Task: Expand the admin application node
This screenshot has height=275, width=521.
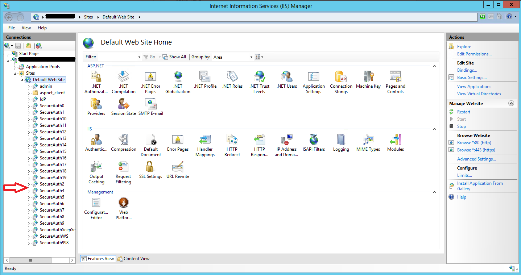Action: pos(29,86)
